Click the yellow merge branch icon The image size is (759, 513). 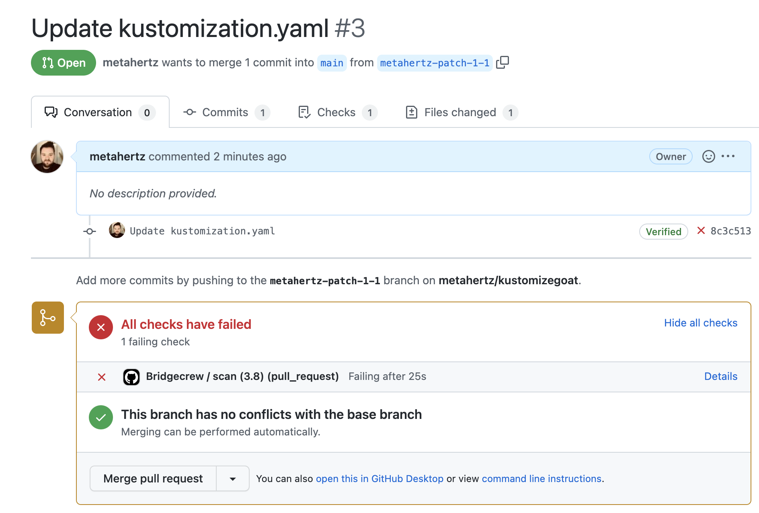coord(48,318)
